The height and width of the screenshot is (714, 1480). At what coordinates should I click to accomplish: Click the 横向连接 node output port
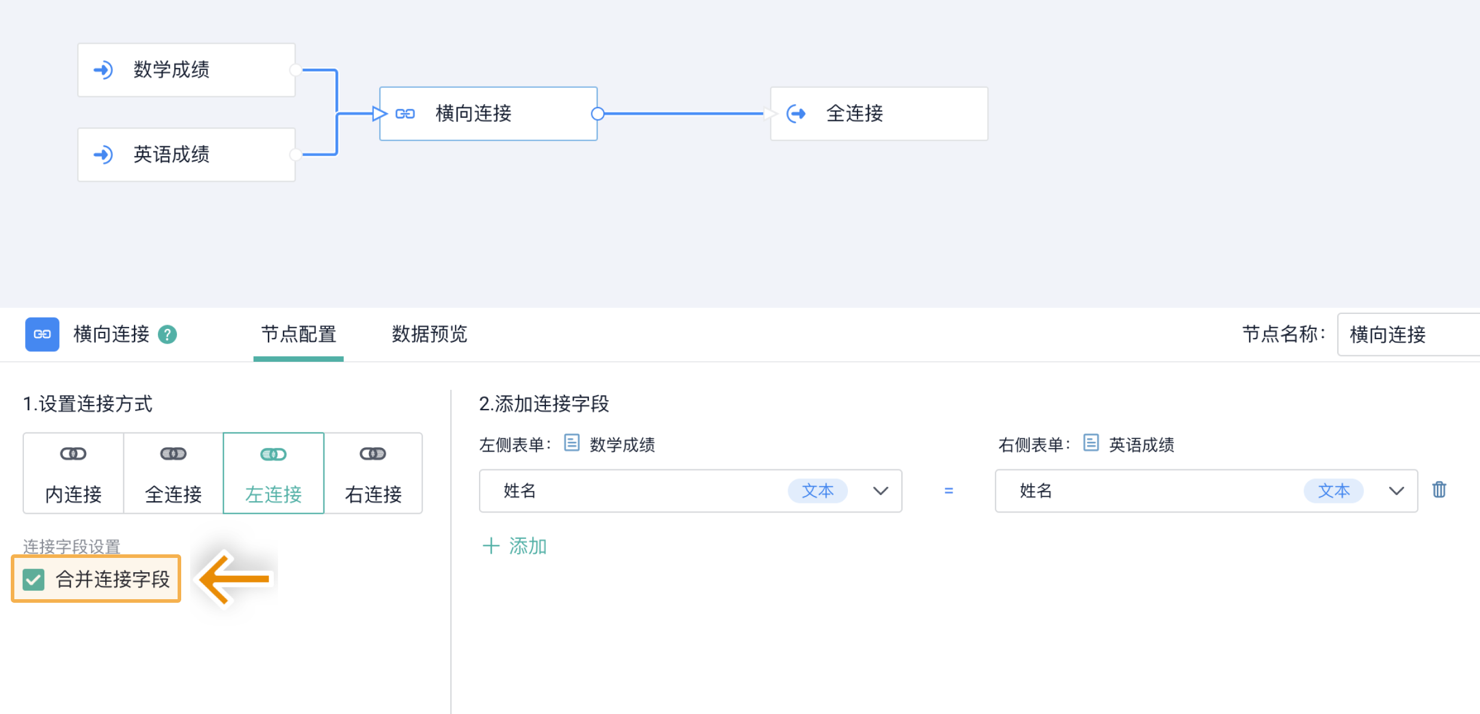pos(597,114)
